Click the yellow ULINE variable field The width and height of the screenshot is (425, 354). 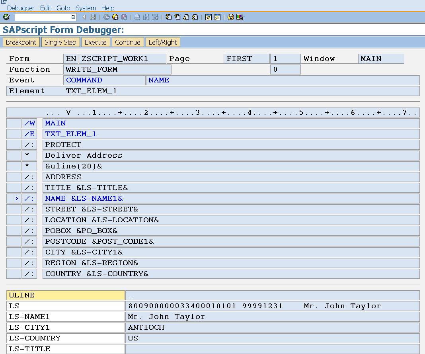[66, 295]
